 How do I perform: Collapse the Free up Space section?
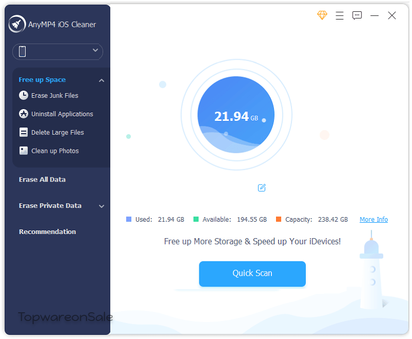coord(101,80)
